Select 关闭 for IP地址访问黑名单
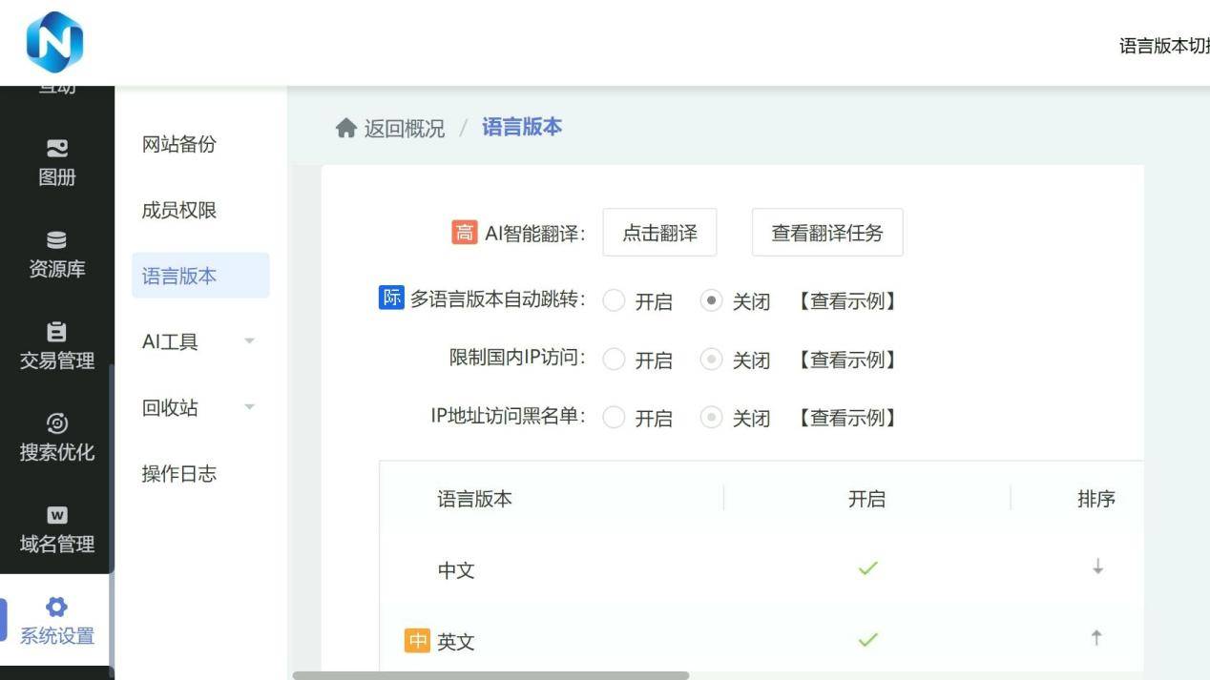This screenshot has width=1210, height=680. tap(711, 418)
